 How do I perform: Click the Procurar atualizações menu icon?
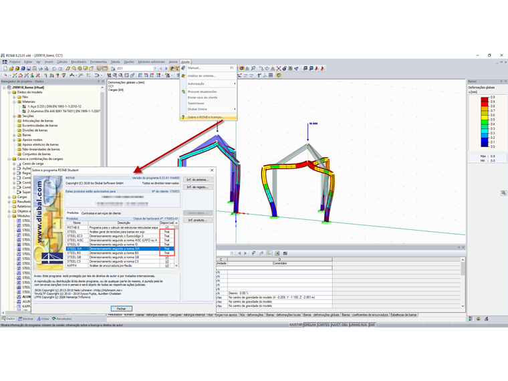(x=183, y=92)
